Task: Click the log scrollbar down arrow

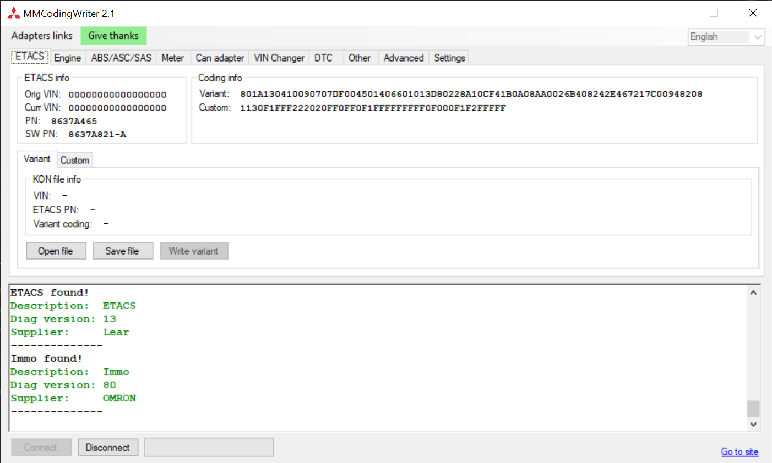Action: [x=753, y=424]
